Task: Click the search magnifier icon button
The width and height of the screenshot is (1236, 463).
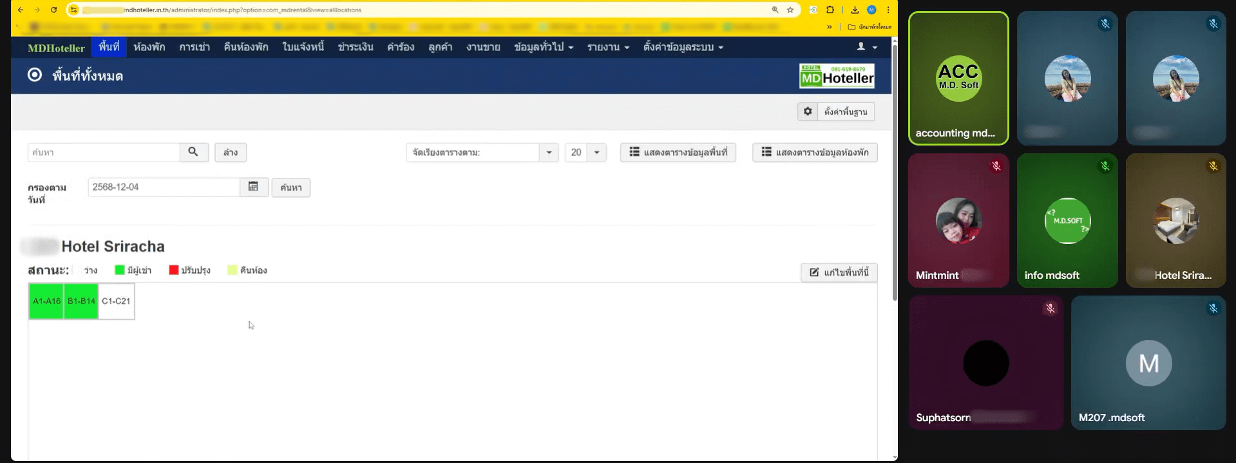Action: pyautogui.click(x=193, y=152)
